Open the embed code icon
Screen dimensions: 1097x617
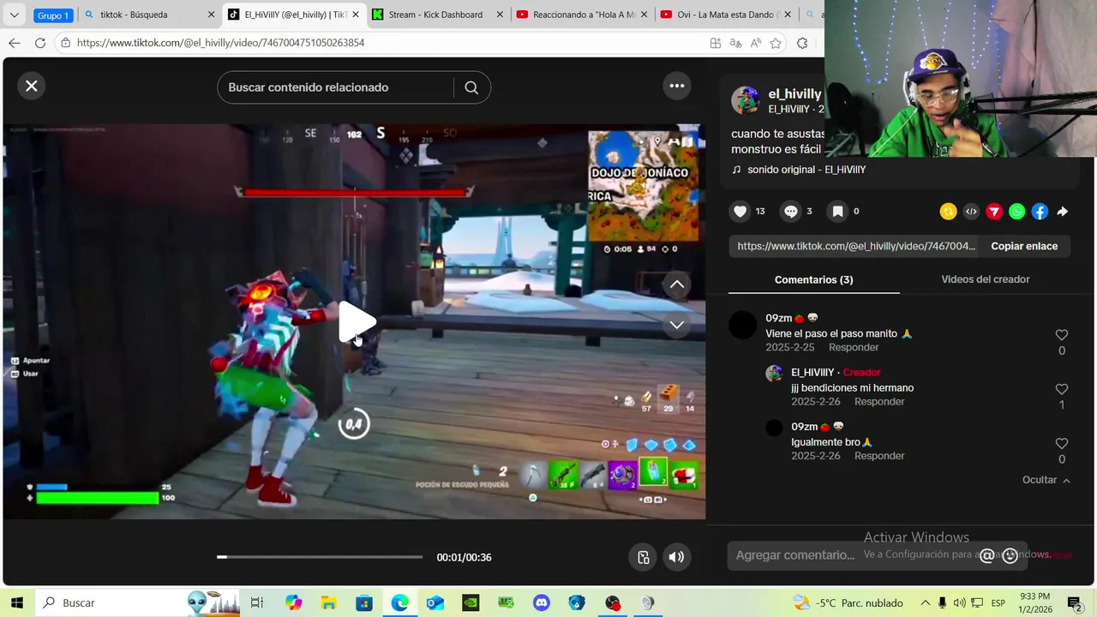pyautogui.click(x=971, y=211)
